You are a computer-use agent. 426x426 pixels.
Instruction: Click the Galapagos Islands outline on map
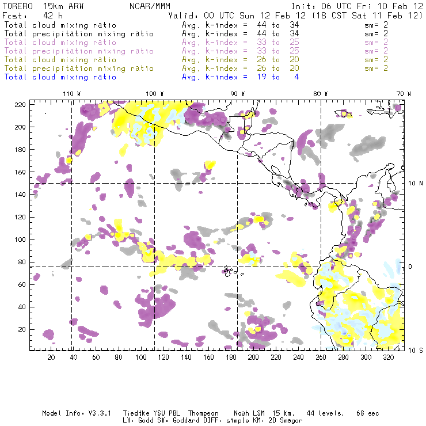coord(230,269)
